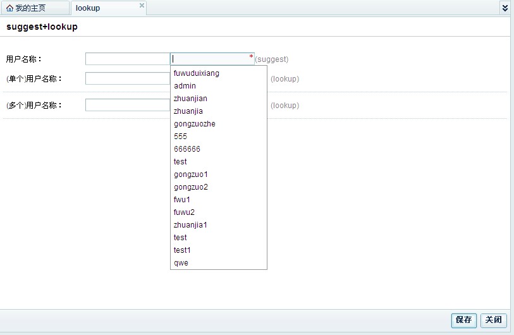This screenshot has width=514, height=335.
Task: Click the first 用户名称 input field
Action: tap(128, 59)
